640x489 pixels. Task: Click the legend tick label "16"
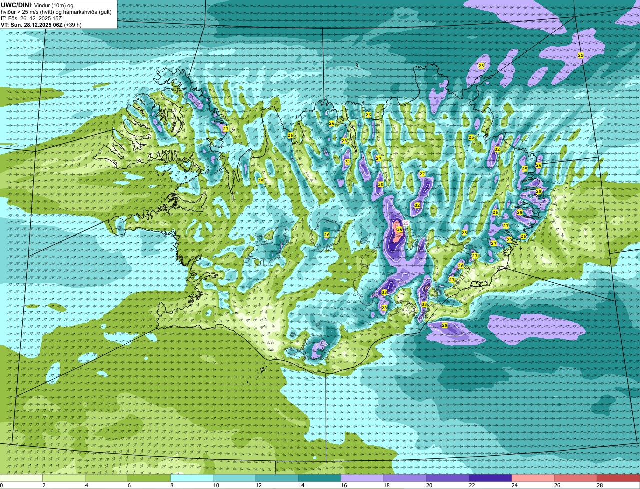[344, 485]
